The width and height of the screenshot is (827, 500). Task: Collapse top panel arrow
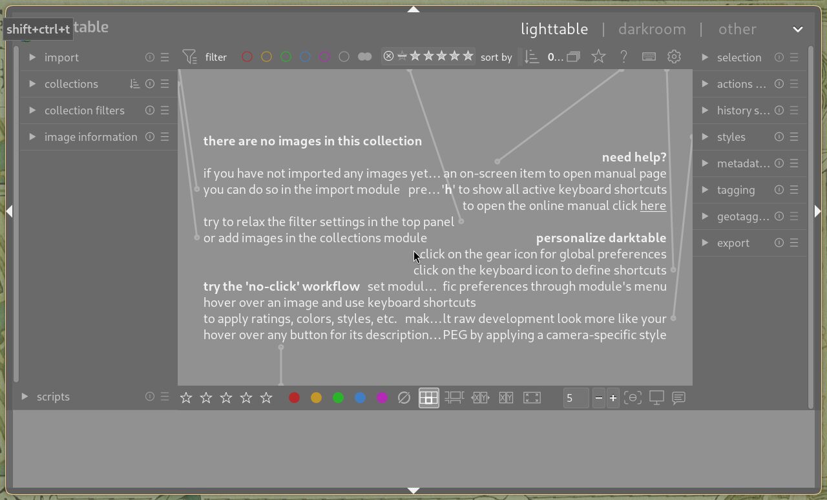pyautogui.click(x=413, y=10)
